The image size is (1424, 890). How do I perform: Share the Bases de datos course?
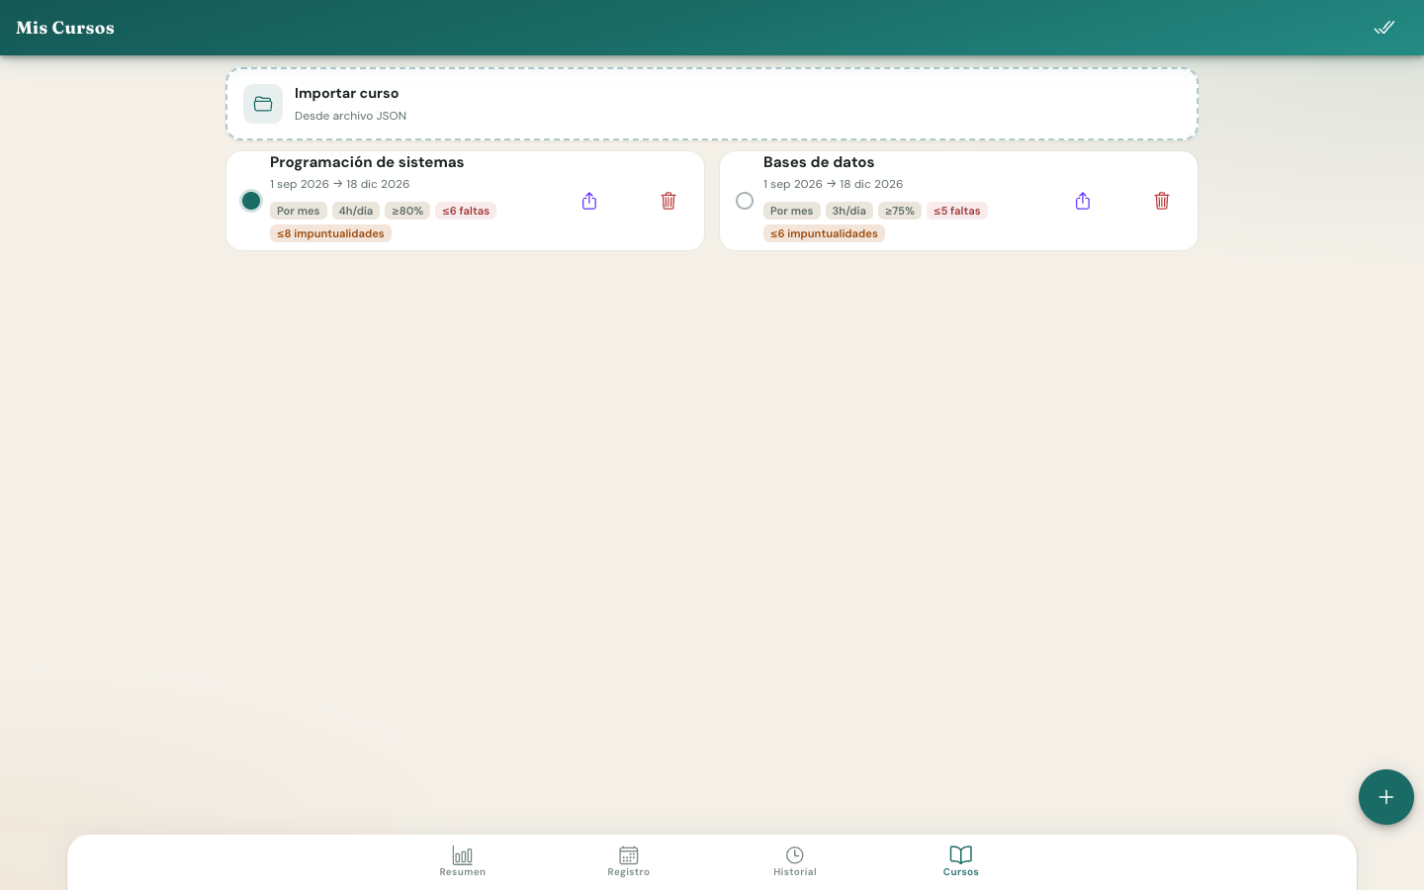tap(1083, 201)
